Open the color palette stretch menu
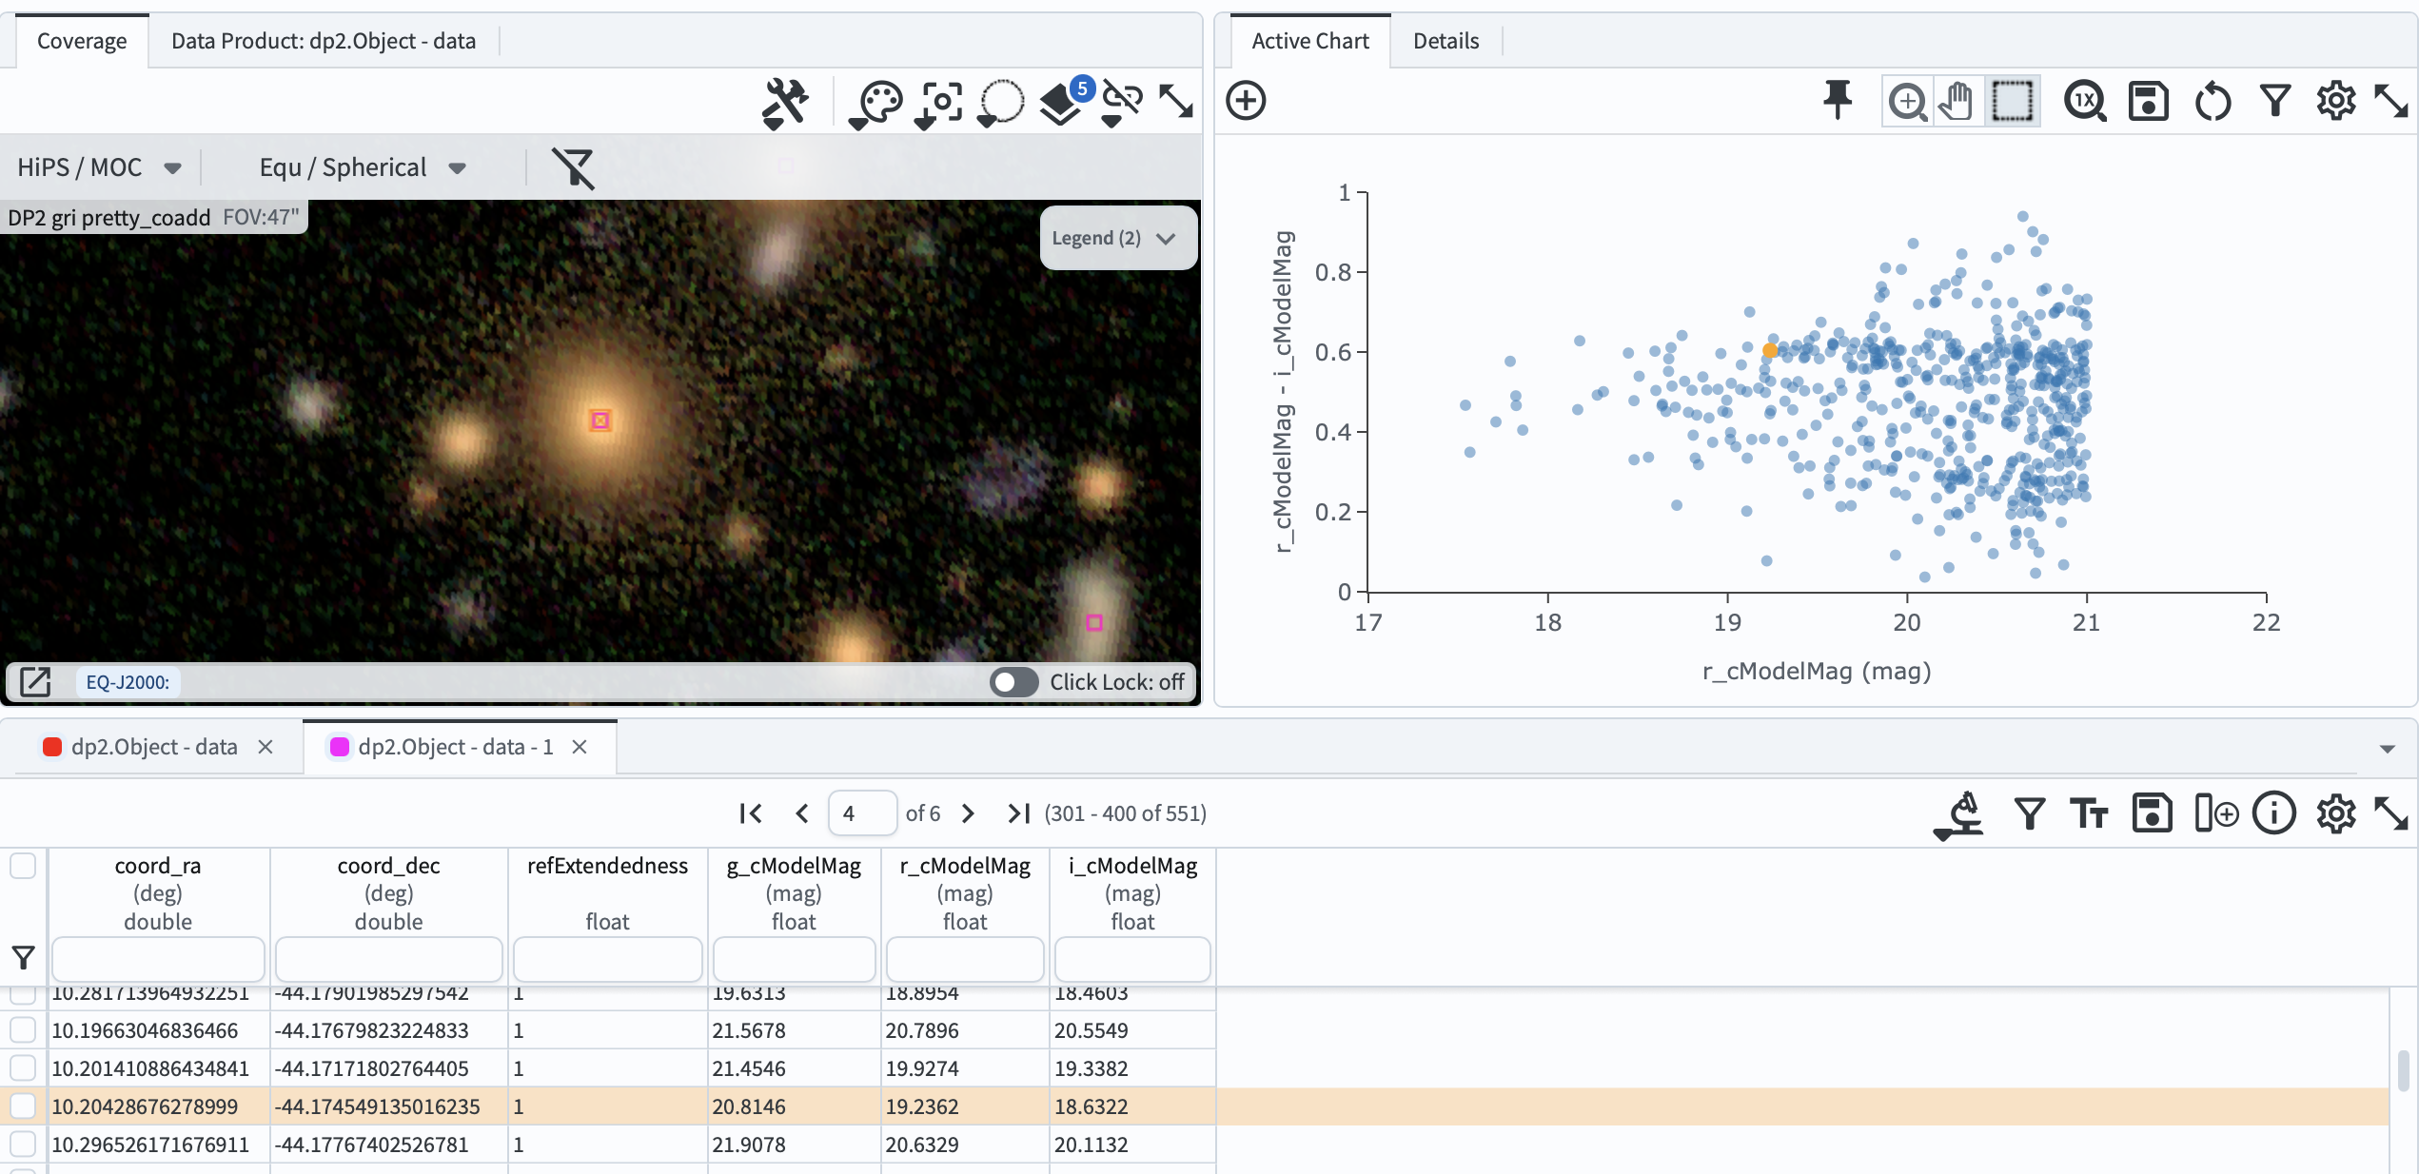The image size is (2419, 1174). (x=875, y=102)
